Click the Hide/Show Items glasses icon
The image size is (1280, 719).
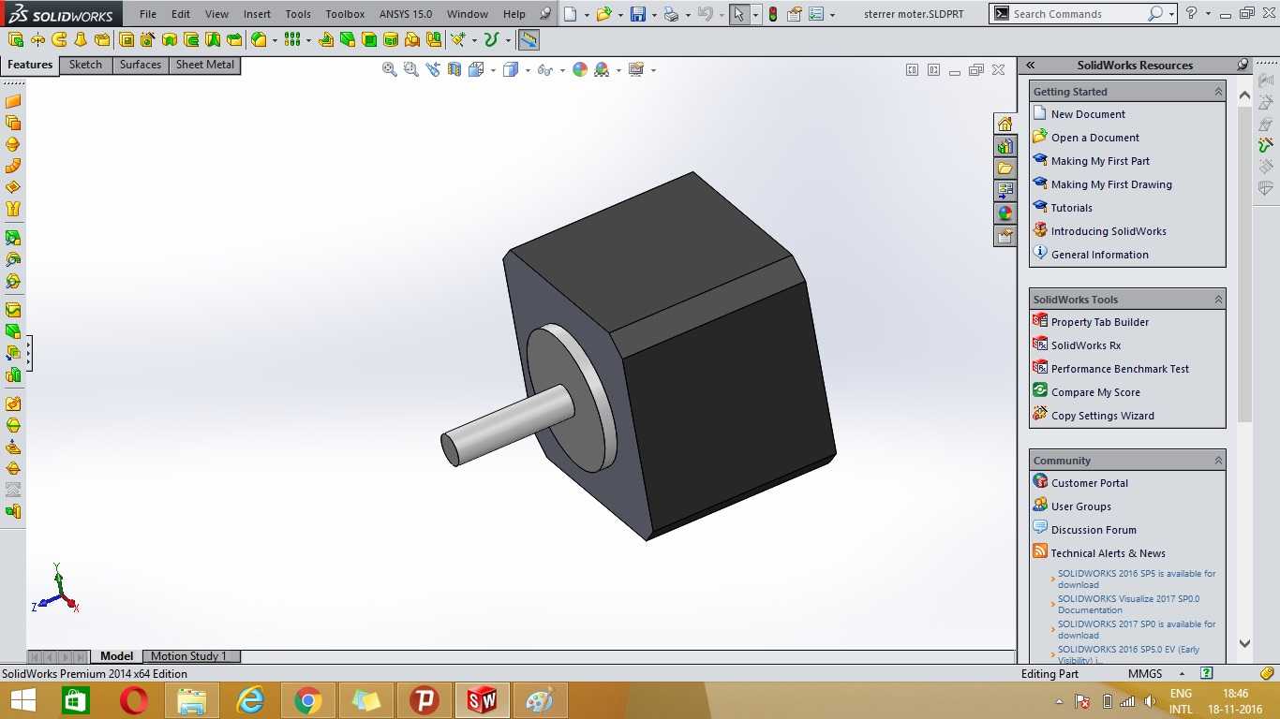point(545,69)
